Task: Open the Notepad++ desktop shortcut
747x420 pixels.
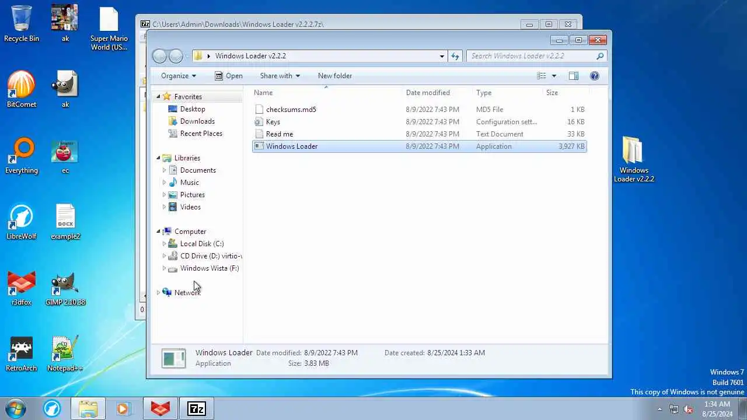Action: click(65, 353)
